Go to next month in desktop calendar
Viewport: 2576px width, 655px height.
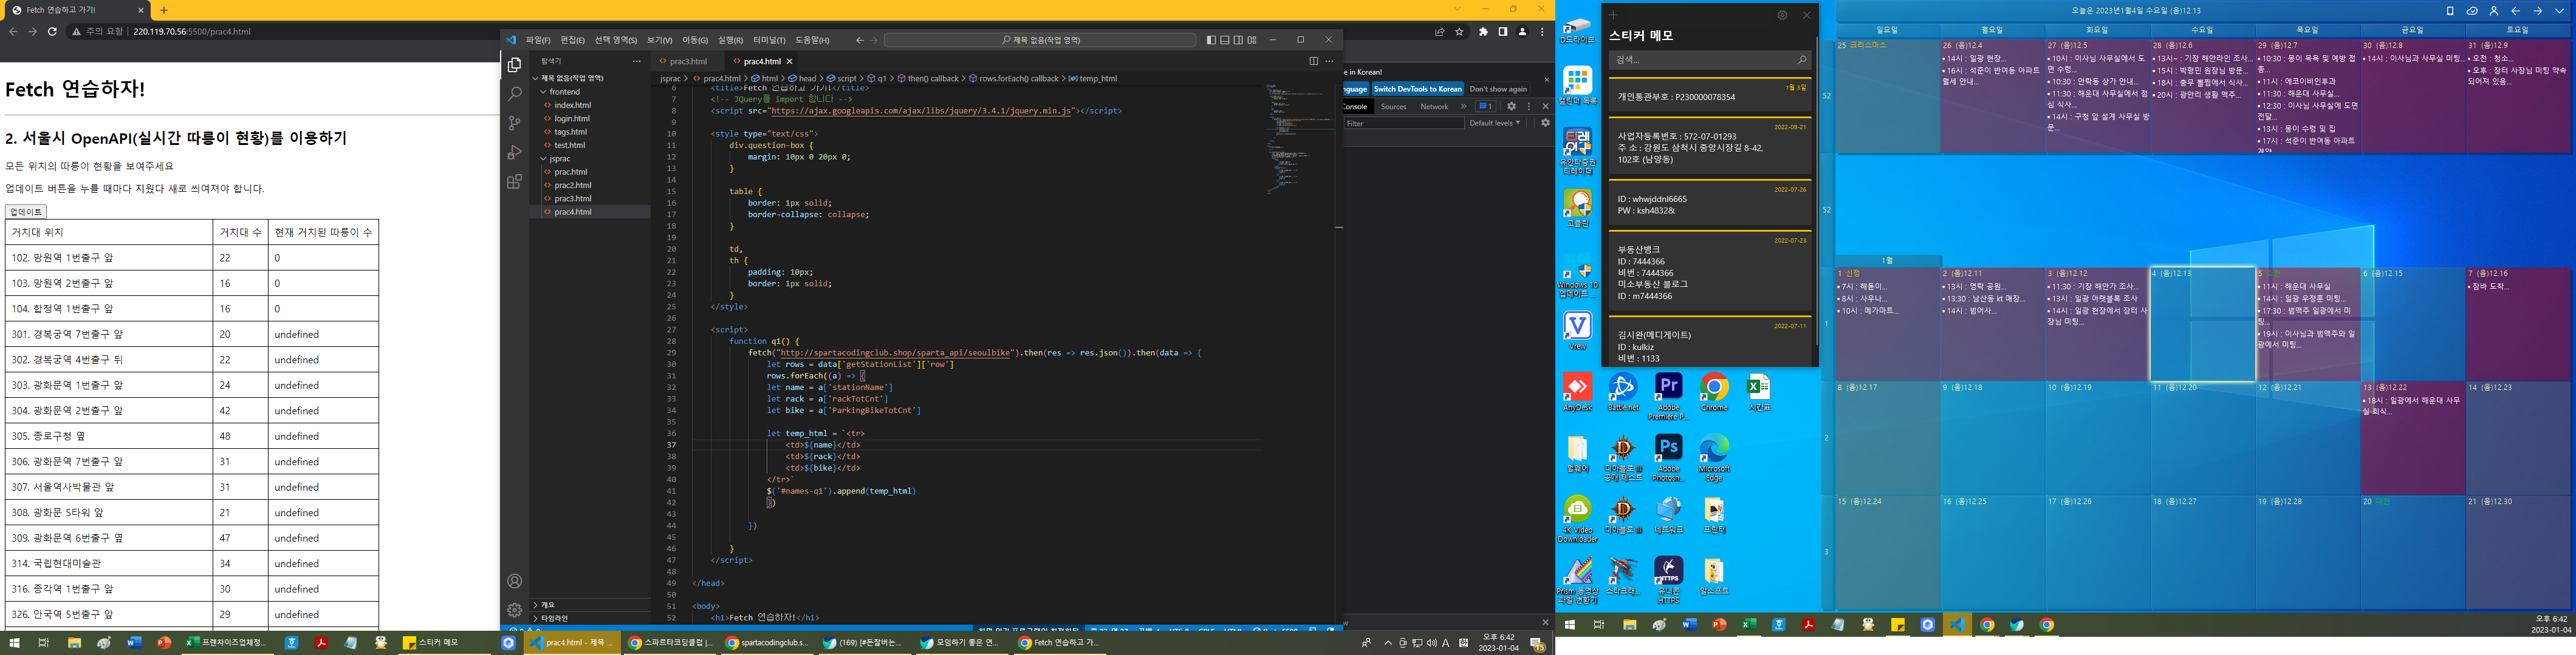tap(2537, 11)
